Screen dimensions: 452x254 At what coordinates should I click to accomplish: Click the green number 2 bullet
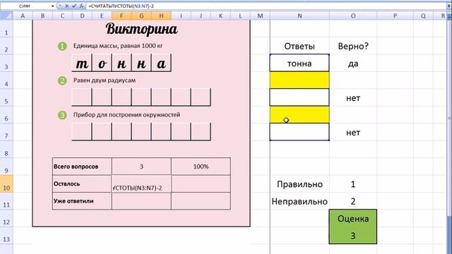[62, 80]
